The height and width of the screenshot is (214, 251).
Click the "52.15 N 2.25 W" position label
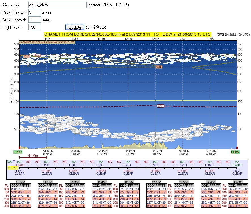(102, 152)
